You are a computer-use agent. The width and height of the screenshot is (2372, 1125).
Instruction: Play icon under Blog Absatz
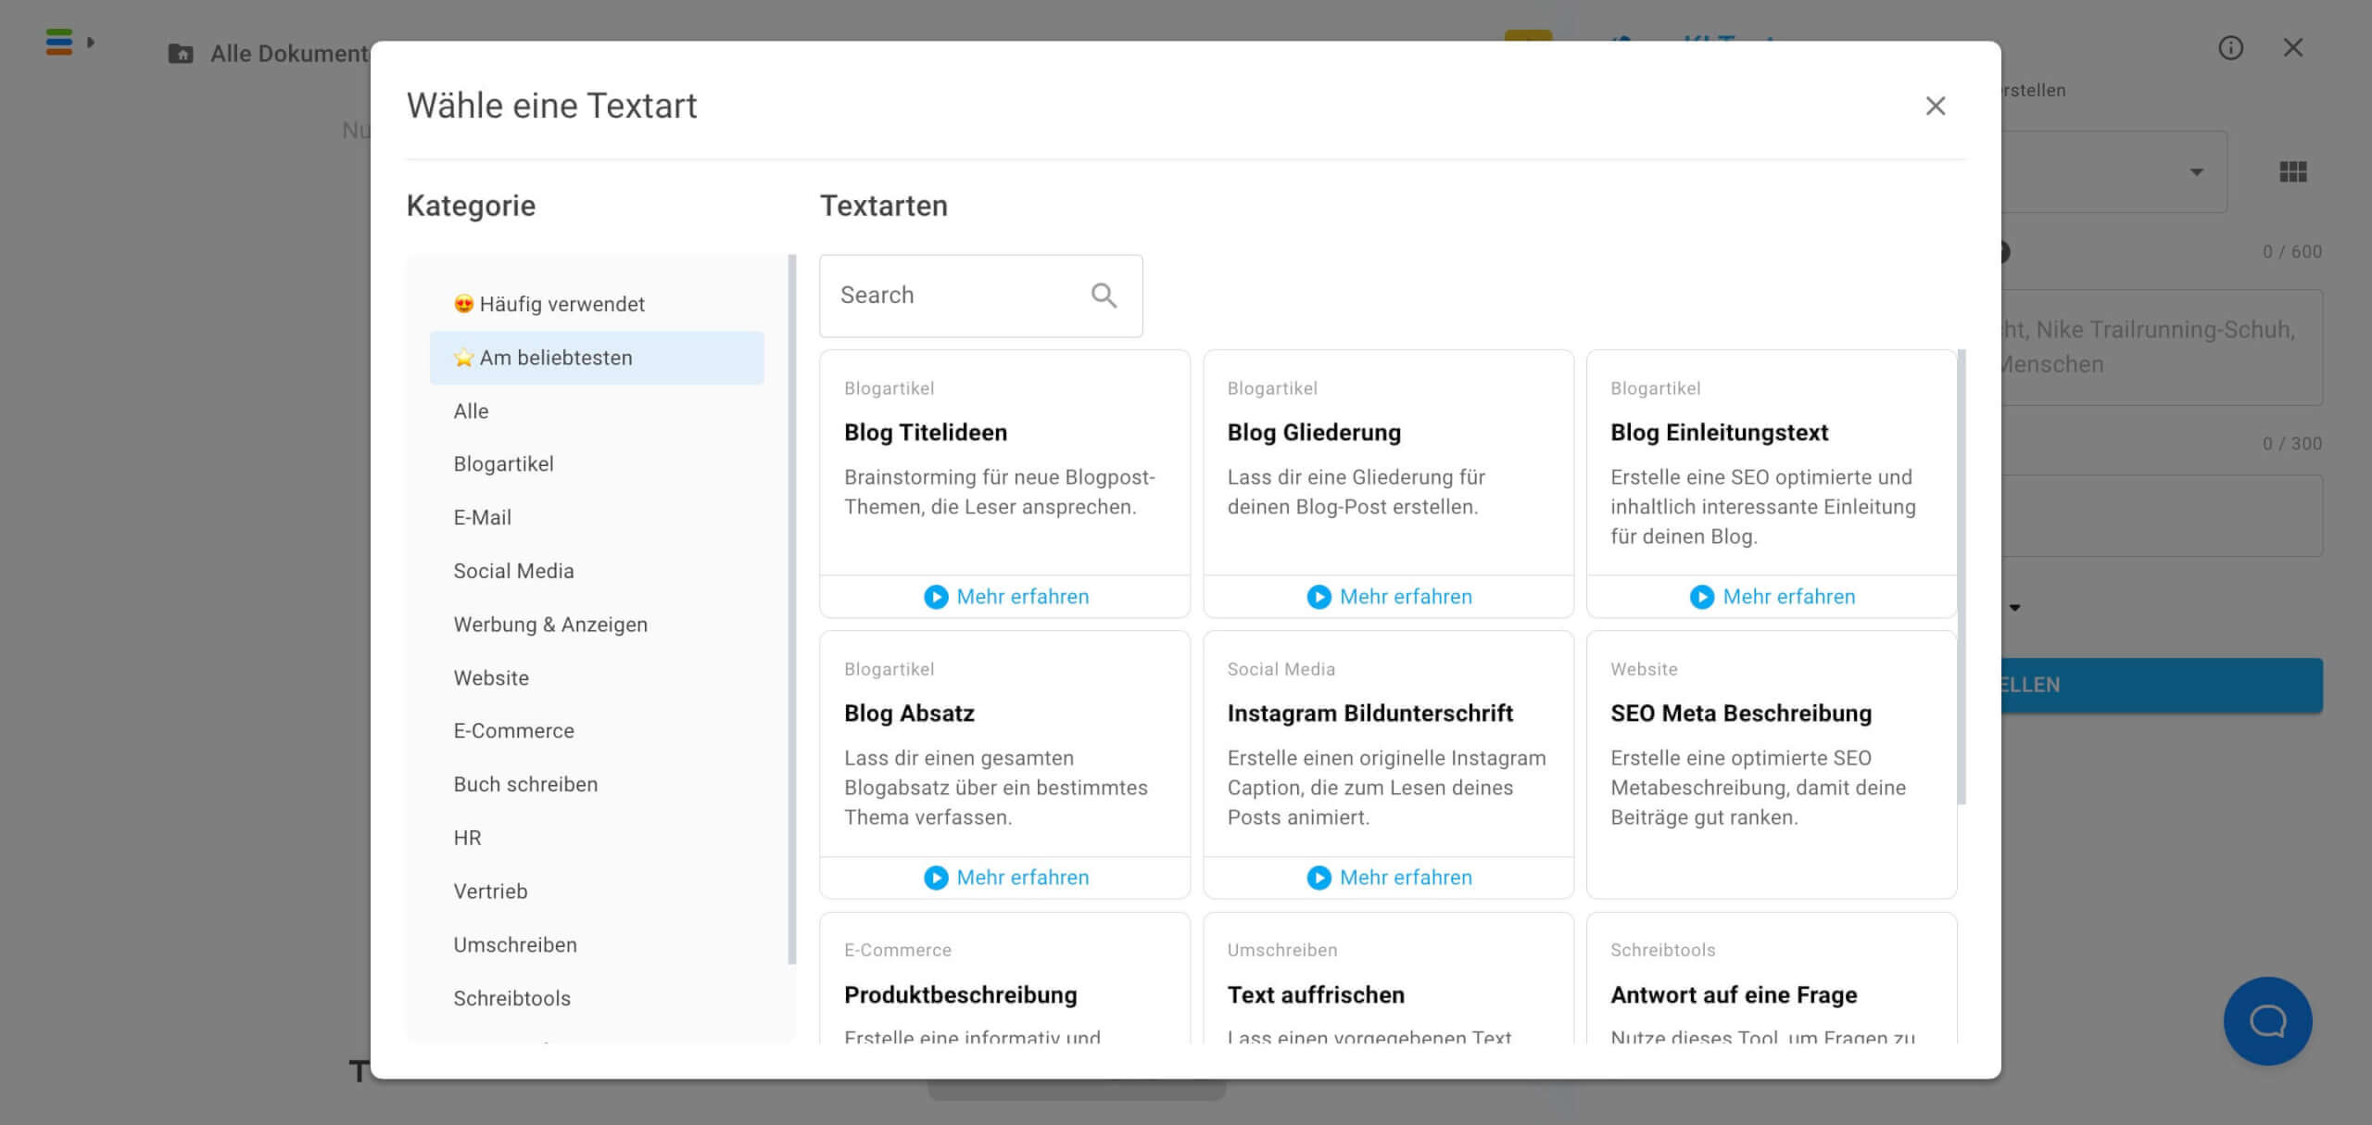tap(936, 878)
